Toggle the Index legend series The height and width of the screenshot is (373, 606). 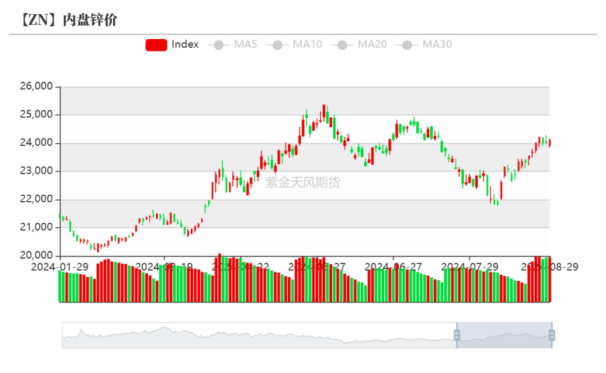pyautogui.click(x=172, y=44)
